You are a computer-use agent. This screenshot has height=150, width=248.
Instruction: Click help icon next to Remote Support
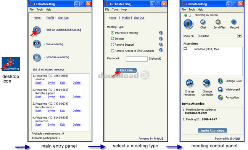pos(161,45)
